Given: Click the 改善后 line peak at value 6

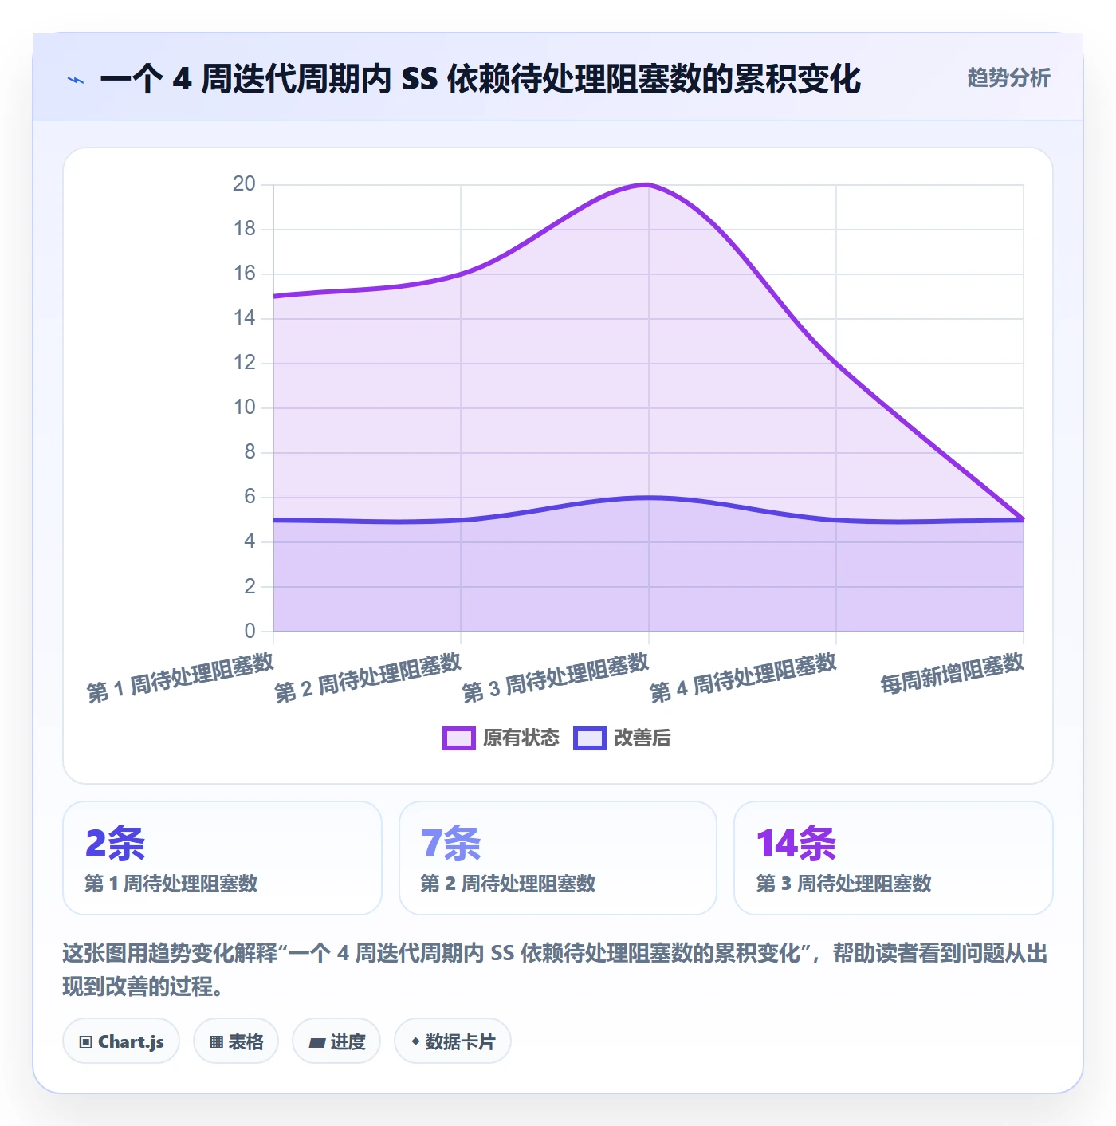Looking at the screenshot, I should click(647, 498).
